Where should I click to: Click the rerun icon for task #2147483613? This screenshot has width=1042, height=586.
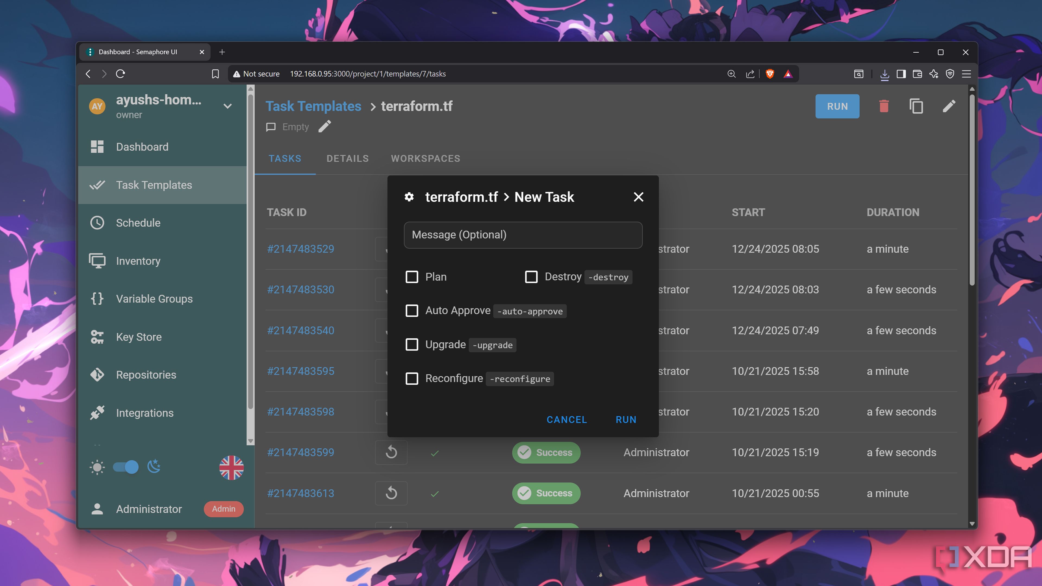click(x=391, y=493)
